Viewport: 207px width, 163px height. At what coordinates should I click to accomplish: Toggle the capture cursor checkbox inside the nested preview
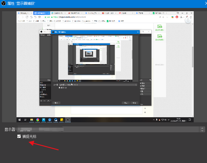(60, 88)
